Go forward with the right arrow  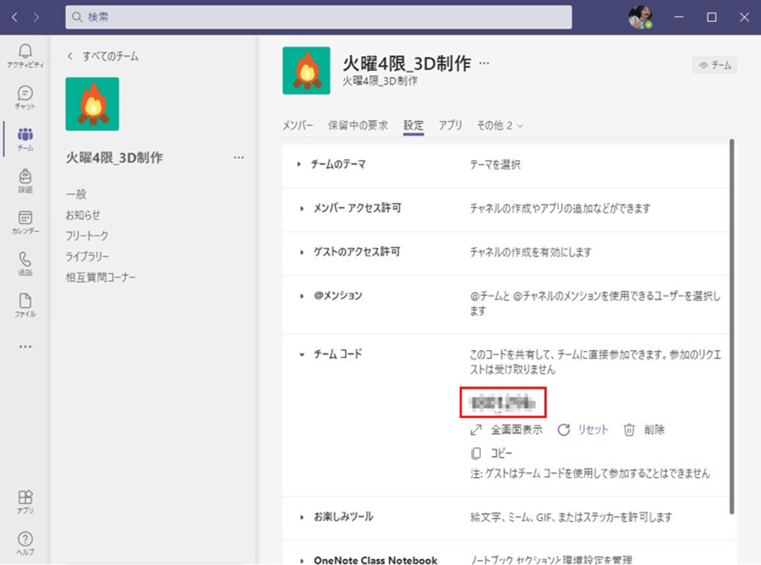36,18
